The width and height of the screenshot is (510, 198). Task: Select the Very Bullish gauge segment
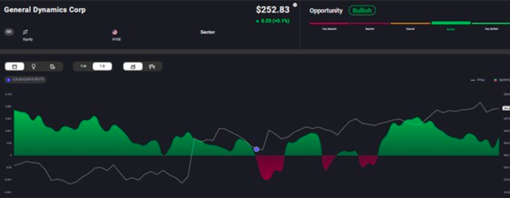[x=491, y=23]
